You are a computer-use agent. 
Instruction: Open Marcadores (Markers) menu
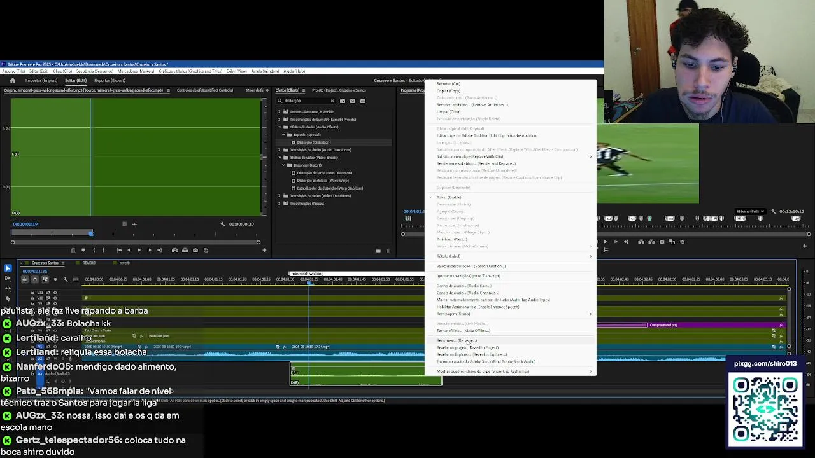click(136, 71)
